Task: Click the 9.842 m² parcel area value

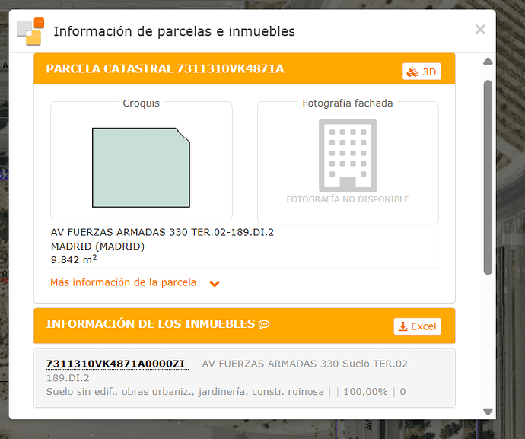Action: pyautogui.click(x=74, y=259)
